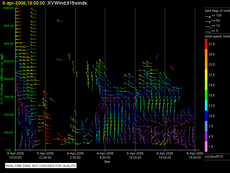Click the 'REAL-TIME DATA, NOT CHECKED FOR QUALITY' notice

(41, 166)
